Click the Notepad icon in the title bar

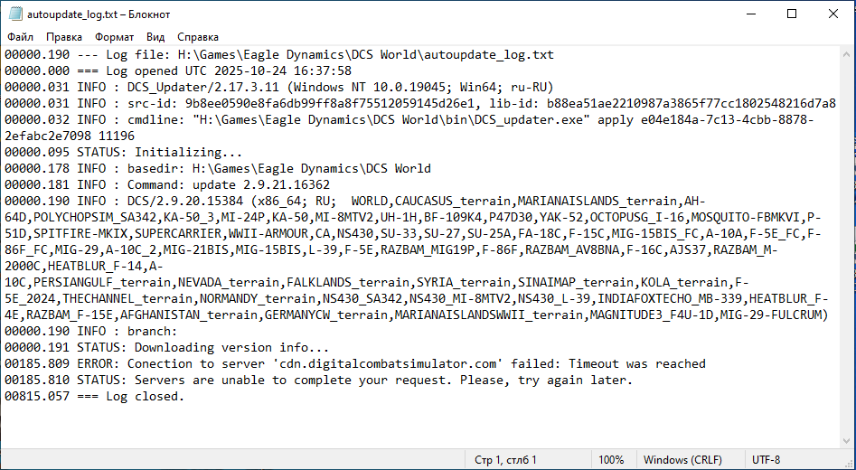click(14, 14)
